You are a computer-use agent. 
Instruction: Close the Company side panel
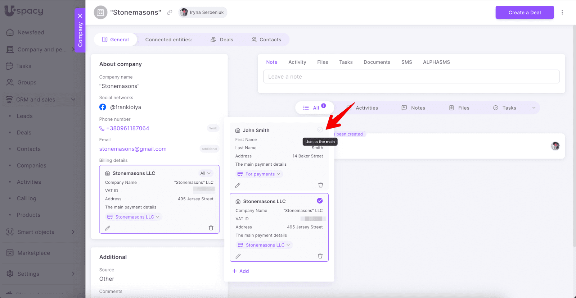[x=80, y=16]
